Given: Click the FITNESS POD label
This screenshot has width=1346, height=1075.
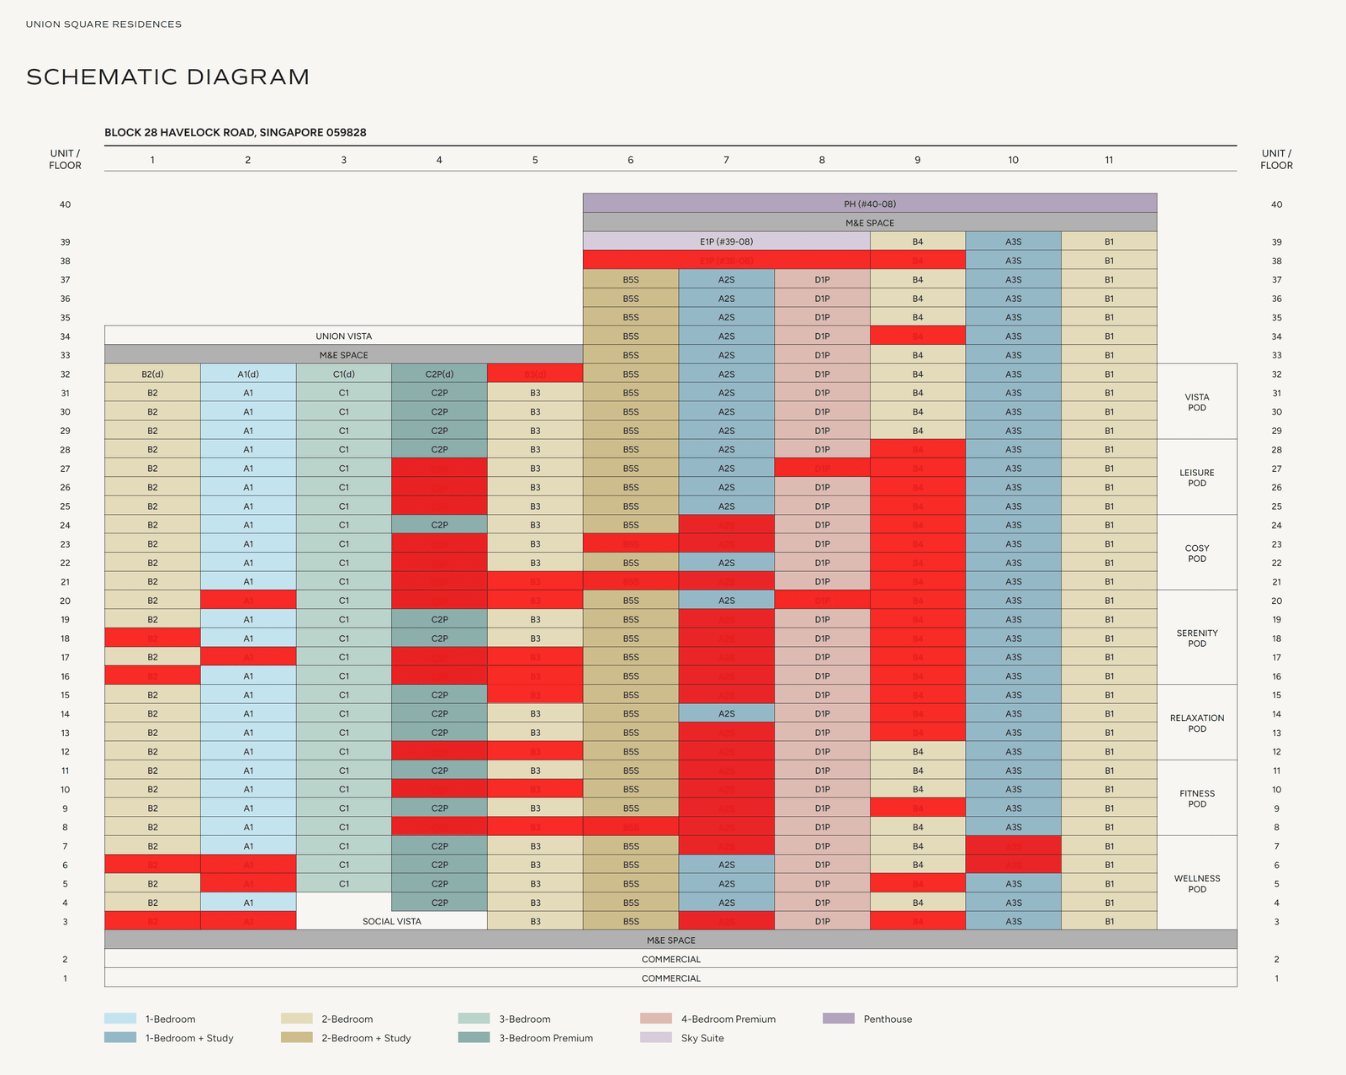Looking at the screenshot, I should pyautogui.click(x=1197, y=799).
